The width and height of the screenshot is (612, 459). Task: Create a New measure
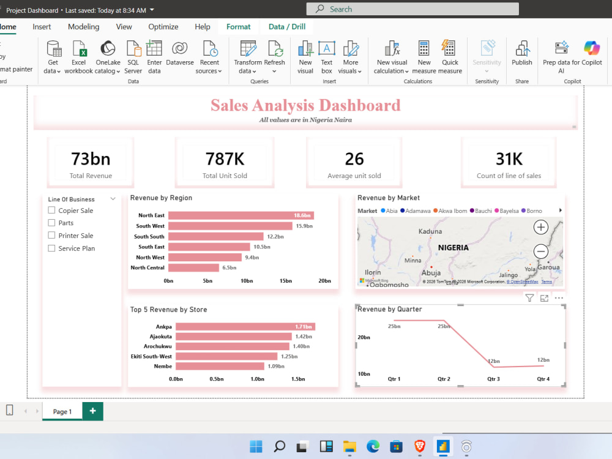point(424,49)
